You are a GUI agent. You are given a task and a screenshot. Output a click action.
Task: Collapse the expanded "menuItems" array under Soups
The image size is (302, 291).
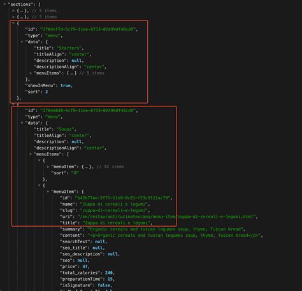(x=31, y=154)
